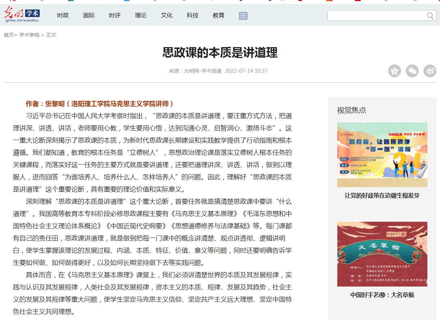The height and width of the screenshot is (320, 440).
Task: Open the 理论 navigation item
Action: [x=141, y=15]
